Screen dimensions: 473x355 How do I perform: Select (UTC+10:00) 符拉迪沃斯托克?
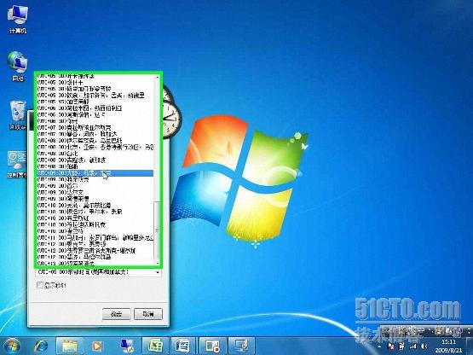95,224
